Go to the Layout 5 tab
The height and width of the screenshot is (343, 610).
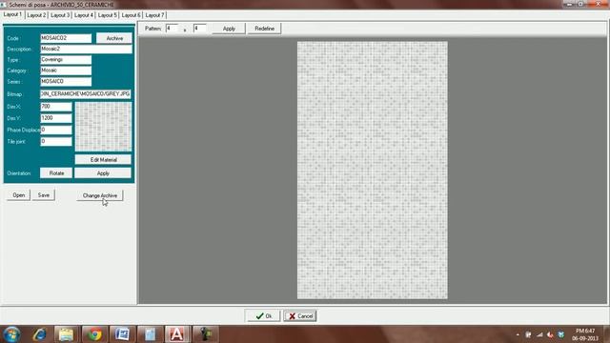(108, 15)
